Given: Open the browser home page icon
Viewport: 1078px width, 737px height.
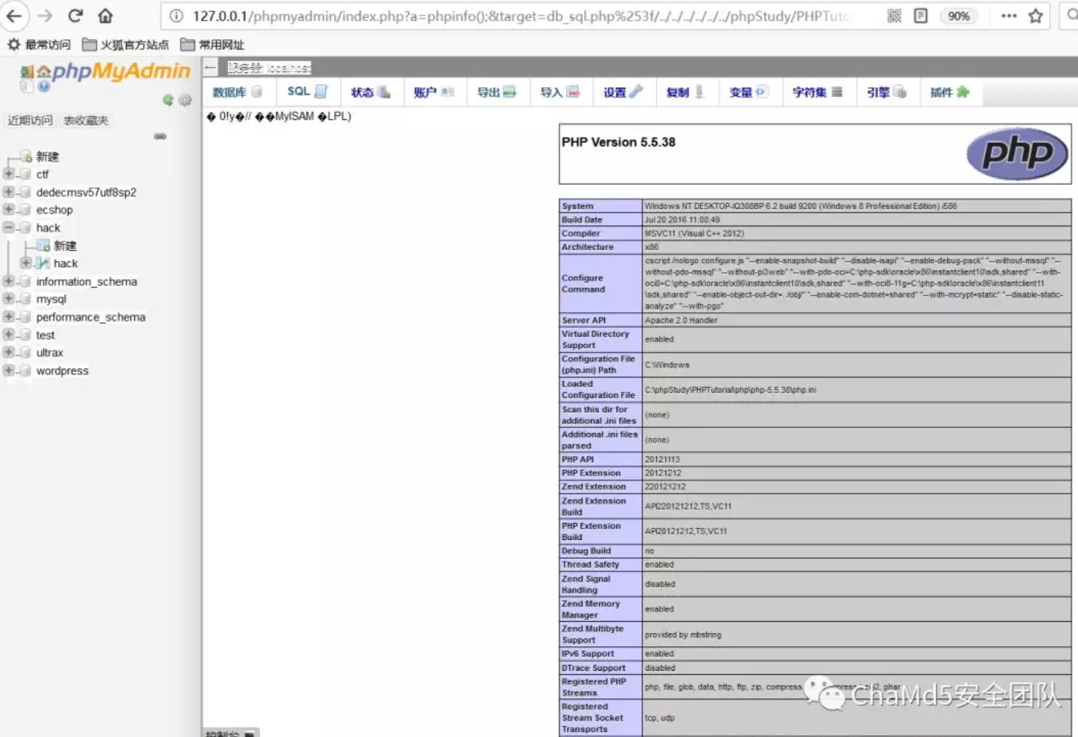Looking at the screenshot, I should tap(105, 16).
